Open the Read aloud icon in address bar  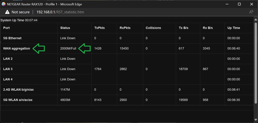pyautogui.click(x=251, y=12)
